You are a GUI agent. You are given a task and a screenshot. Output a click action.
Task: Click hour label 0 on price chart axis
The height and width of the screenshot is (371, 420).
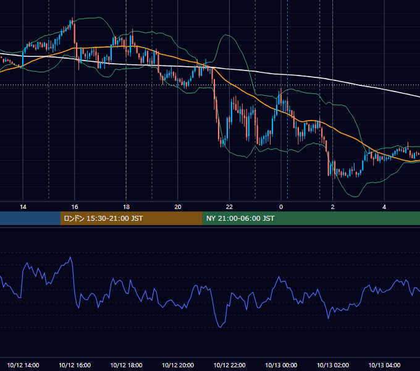[281, 207]
